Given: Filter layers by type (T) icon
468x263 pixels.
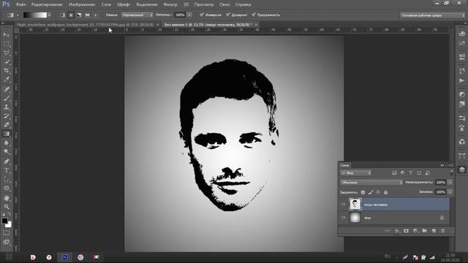Looking at the screenshot, I should [411, 173].
